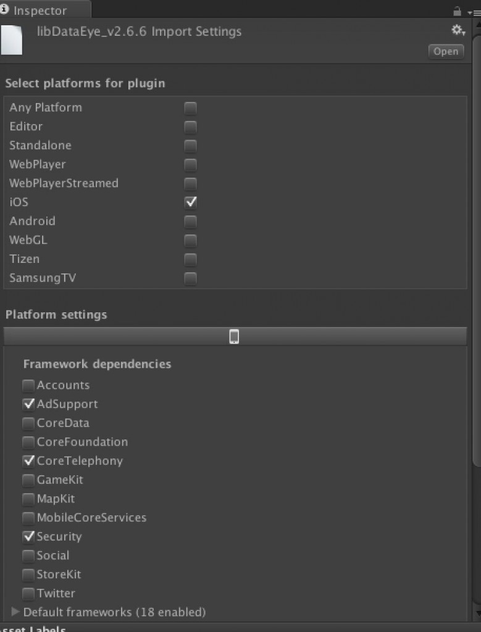This screenshot has width=481, height=632.
Task: Enable the GameKit framework dependency
Action: [x=28, y=480]
